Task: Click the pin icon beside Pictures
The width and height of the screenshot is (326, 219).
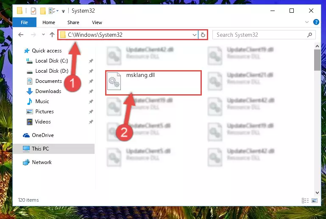Action: click(91, 112)
